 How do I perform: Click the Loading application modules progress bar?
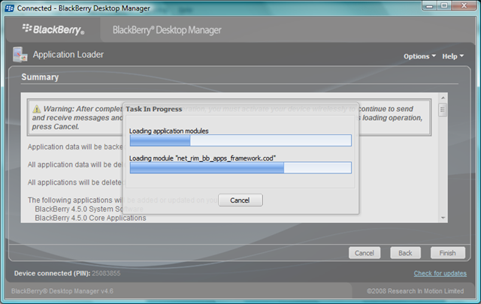pos(240,140)
